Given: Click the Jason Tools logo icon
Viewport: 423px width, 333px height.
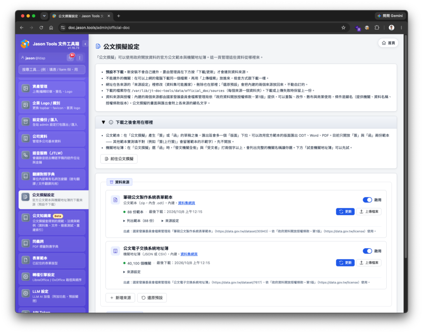Looking at the screenshot, I should click(25, 44).
